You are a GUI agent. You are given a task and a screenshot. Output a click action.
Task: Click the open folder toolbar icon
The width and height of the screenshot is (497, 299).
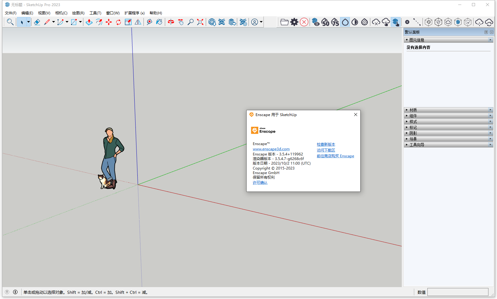[x=285, y=22]
